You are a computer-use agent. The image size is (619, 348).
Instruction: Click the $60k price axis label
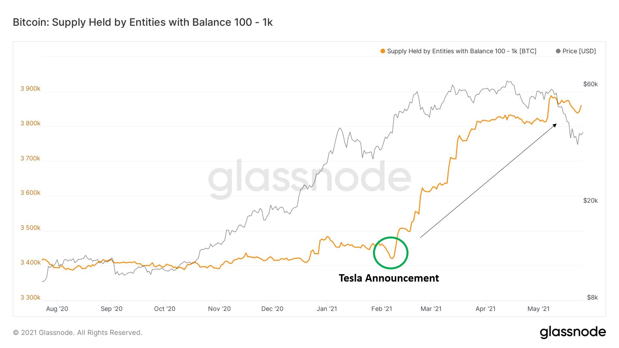pyautogui.click(x=590, y=84)
